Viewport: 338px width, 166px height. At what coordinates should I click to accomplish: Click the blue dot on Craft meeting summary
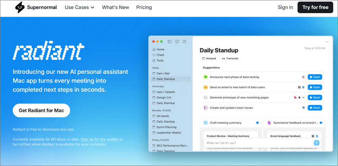coord(257,123)
